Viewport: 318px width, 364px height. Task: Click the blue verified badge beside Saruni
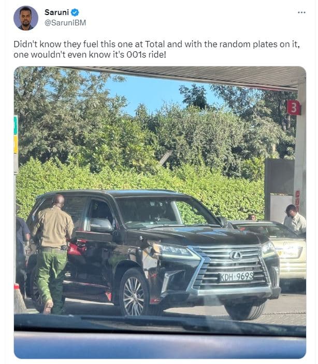coord(75,12)
